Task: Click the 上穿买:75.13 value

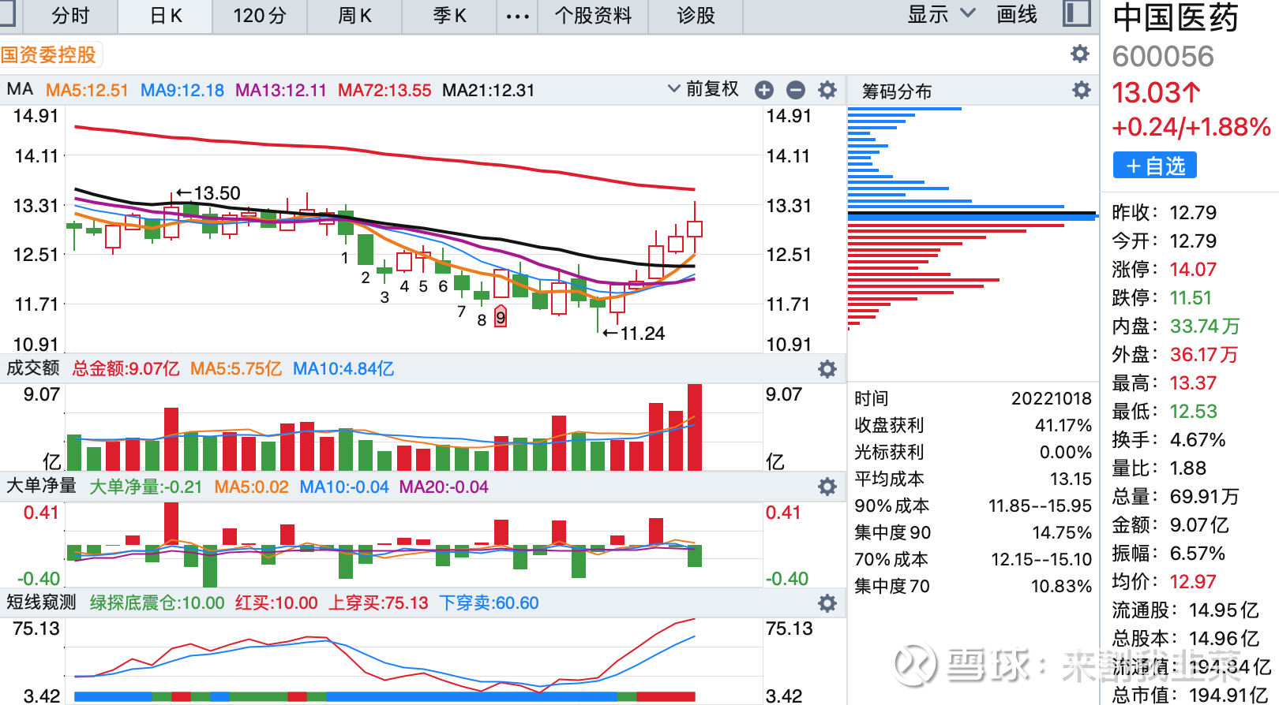Action: [378, 603]
